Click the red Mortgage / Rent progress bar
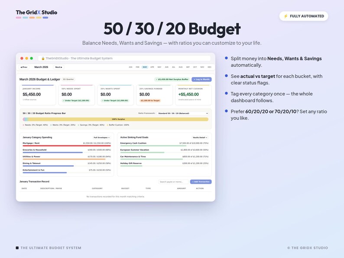Viewport: 344px width, 258px height. point(67,146)
